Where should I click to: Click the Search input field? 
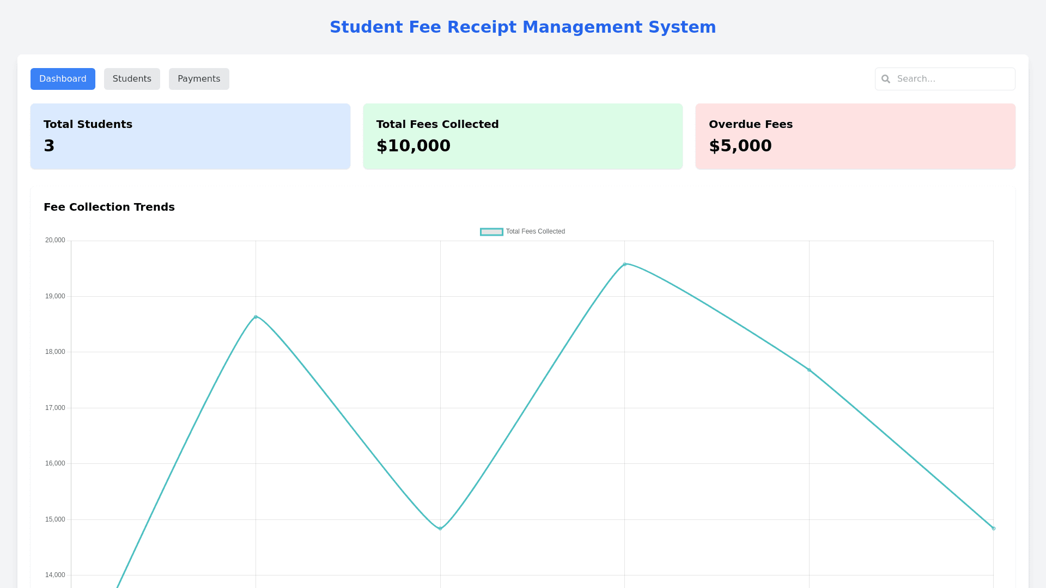tap(953, 79)
